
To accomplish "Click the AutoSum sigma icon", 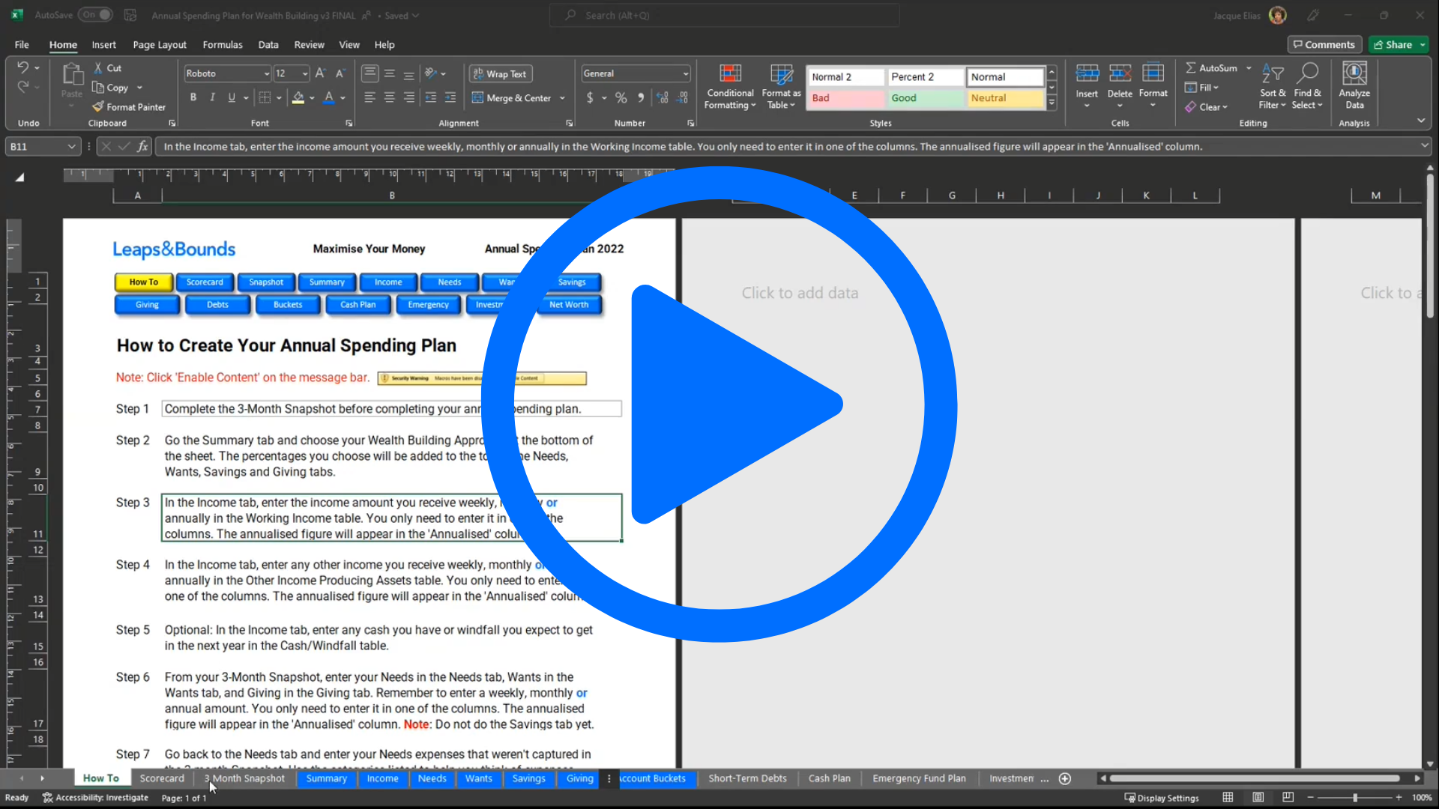I will 1190,67.
